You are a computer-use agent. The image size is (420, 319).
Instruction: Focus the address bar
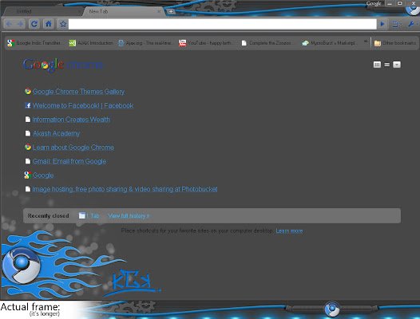(222, 24)
